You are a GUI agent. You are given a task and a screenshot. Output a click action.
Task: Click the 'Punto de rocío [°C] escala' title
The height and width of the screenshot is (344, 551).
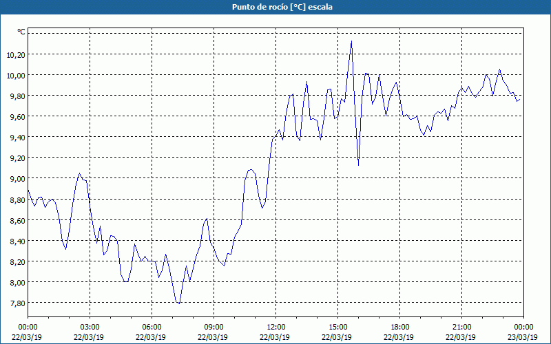click(x=282, y=7)
